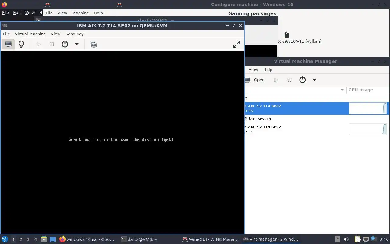Open the Edit menu in the Firefox window

pos(17,13)
